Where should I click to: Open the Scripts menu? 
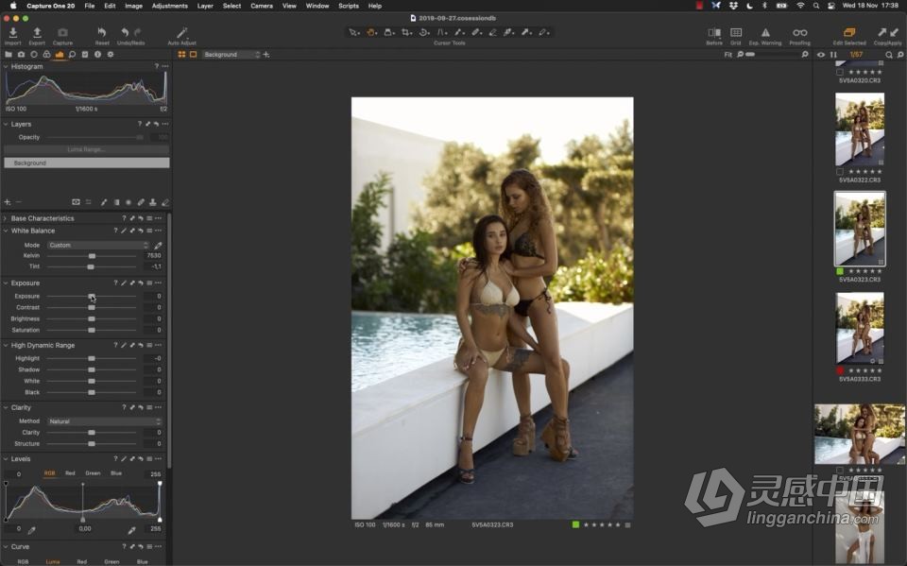coord(349,6)
